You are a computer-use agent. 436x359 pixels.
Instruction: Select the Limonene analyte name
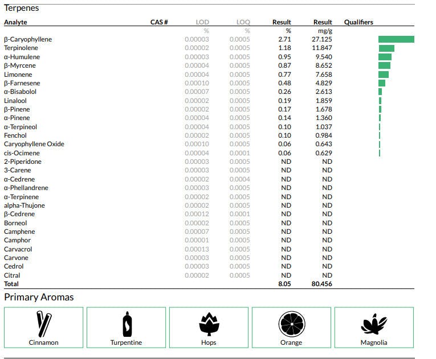[18, 75]
